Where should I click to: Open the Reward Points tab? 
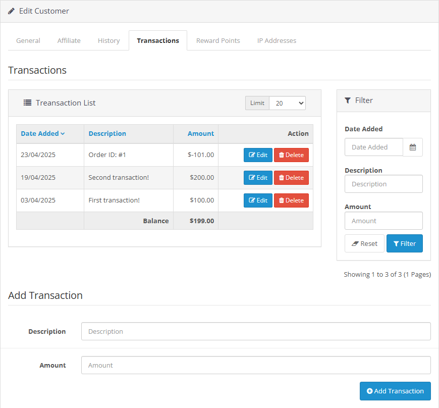tap(218, 41)
